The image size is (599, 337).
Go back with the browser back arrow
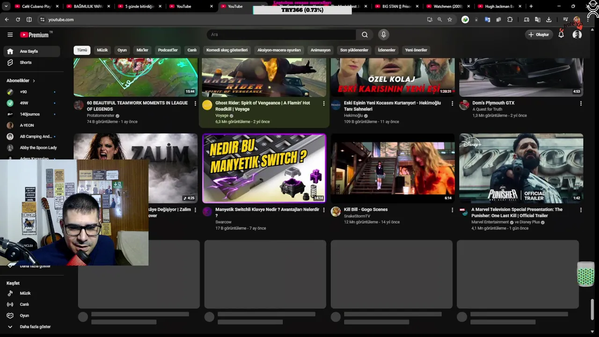pos(7,20)
